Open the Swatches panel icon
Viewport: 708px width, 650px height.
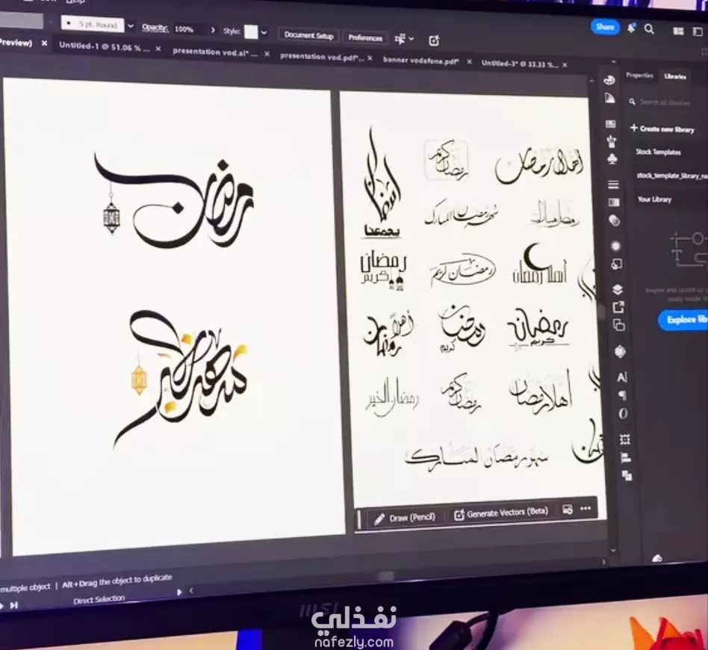click(x=610, y=124)
